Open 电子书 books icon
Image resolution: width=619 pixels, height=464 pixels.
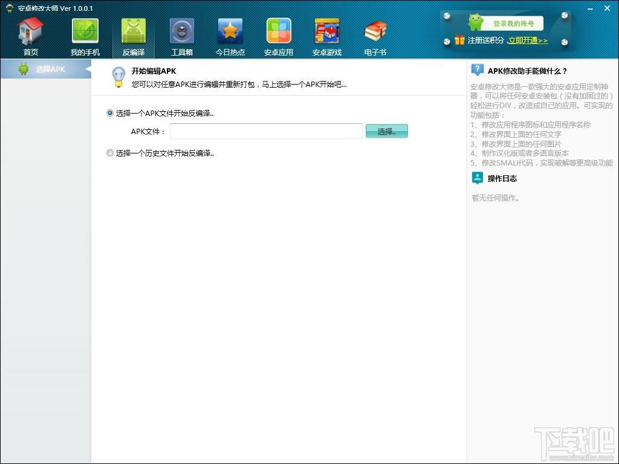375,31
